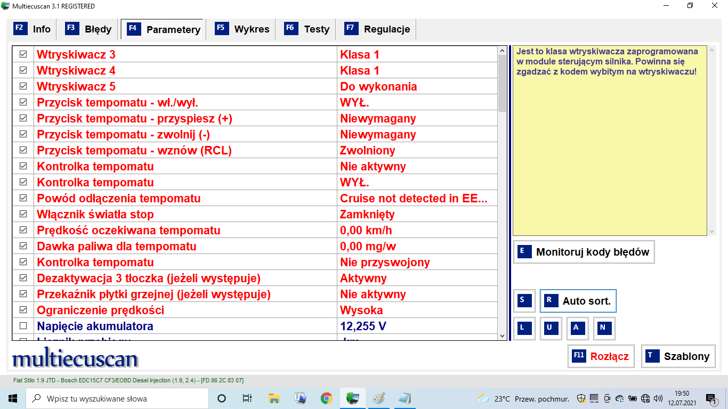Click the L key button

point(524,328)
